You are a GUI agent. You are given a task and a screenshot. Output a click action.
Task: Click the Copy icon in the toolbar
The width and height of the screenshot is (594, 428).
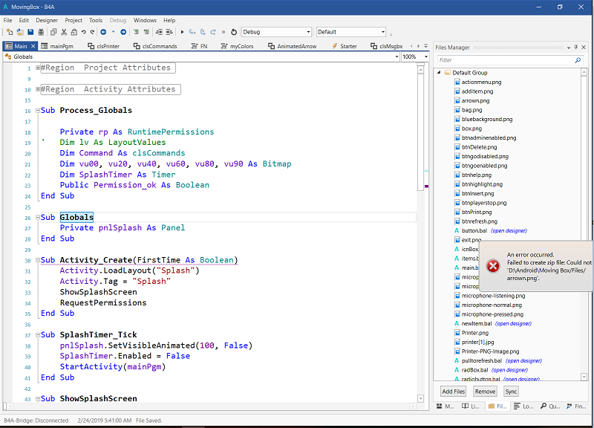point(53,32)
